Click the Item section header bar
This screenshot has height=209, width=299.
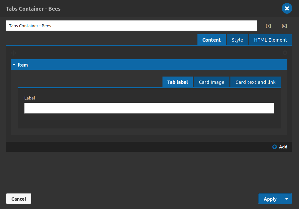(x=149, y=65)
